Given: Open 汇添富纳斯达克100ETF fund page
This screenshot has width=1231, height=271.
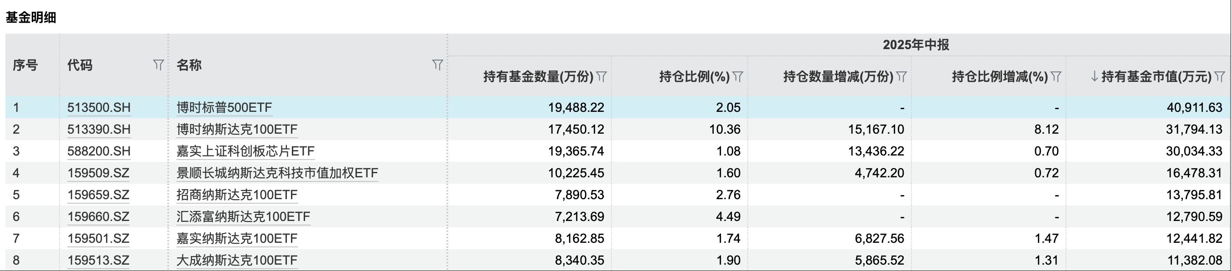Looking at the screenshot, I should pos(243,217).
